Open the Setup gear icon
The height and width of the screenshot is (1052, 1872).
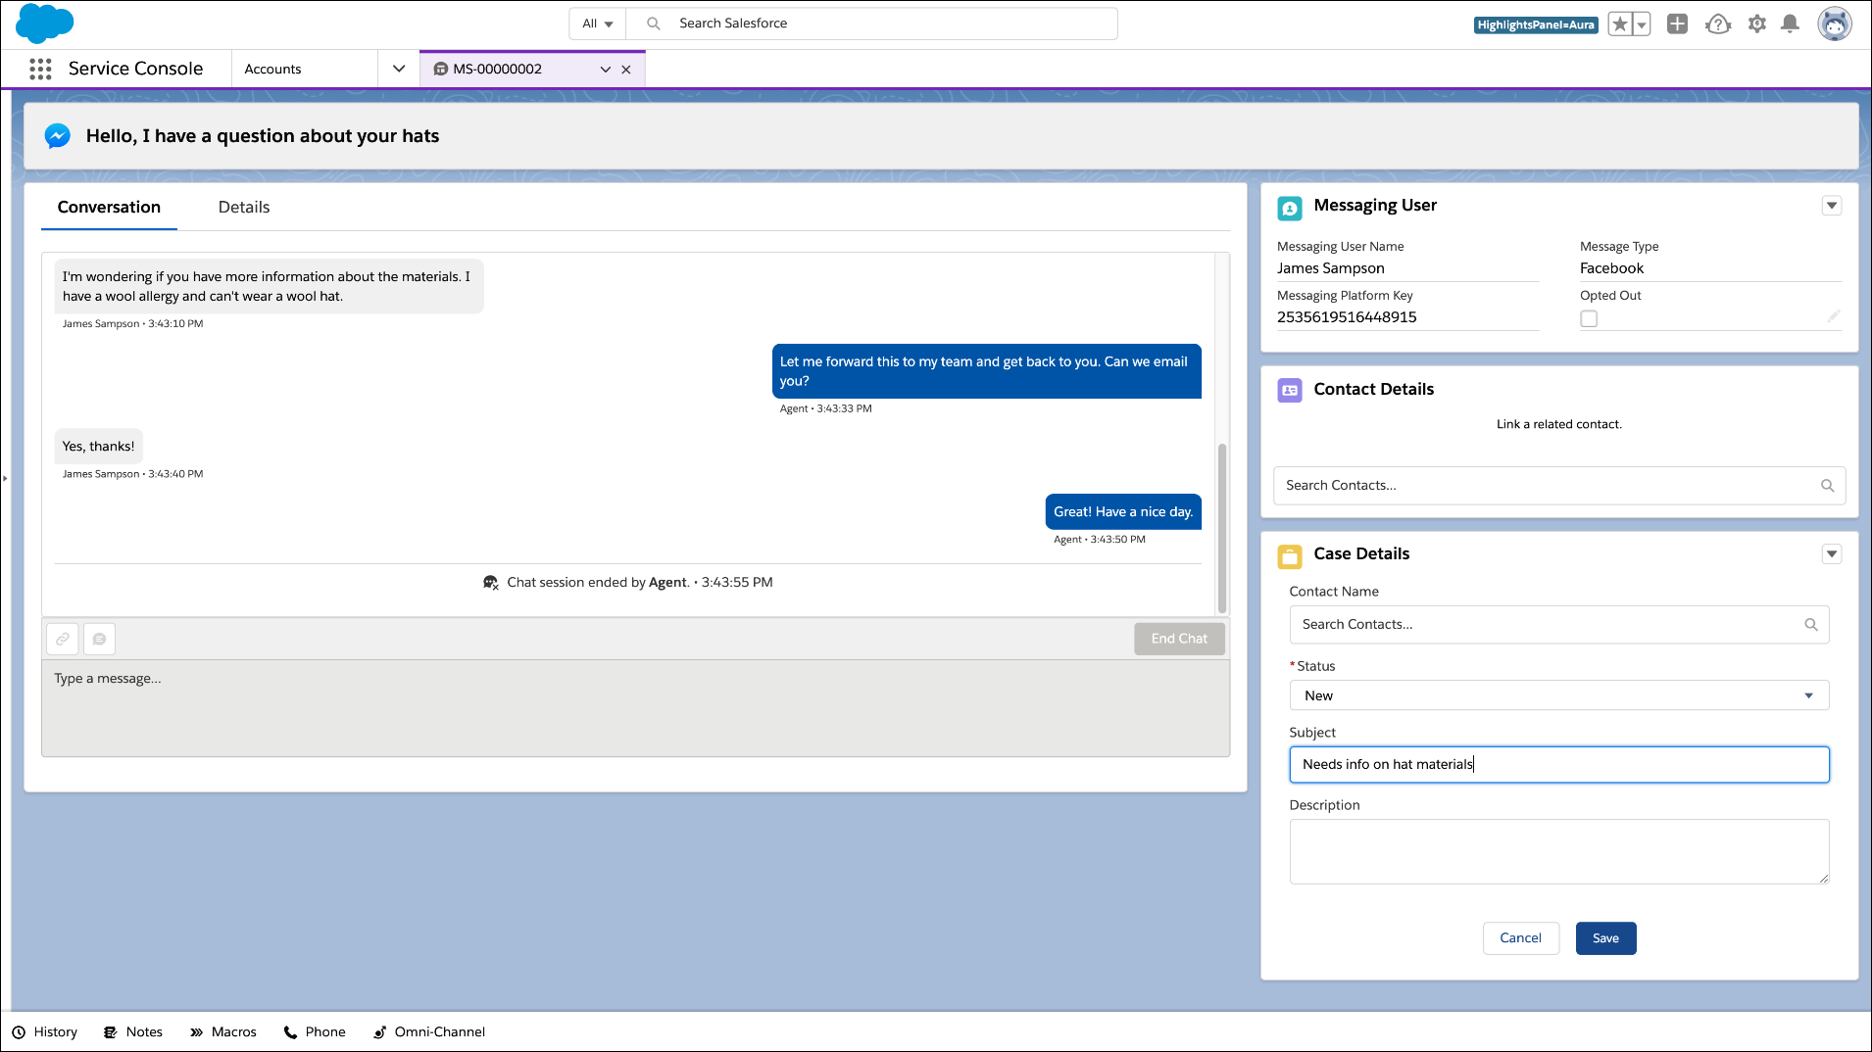tap(1757, 24)
